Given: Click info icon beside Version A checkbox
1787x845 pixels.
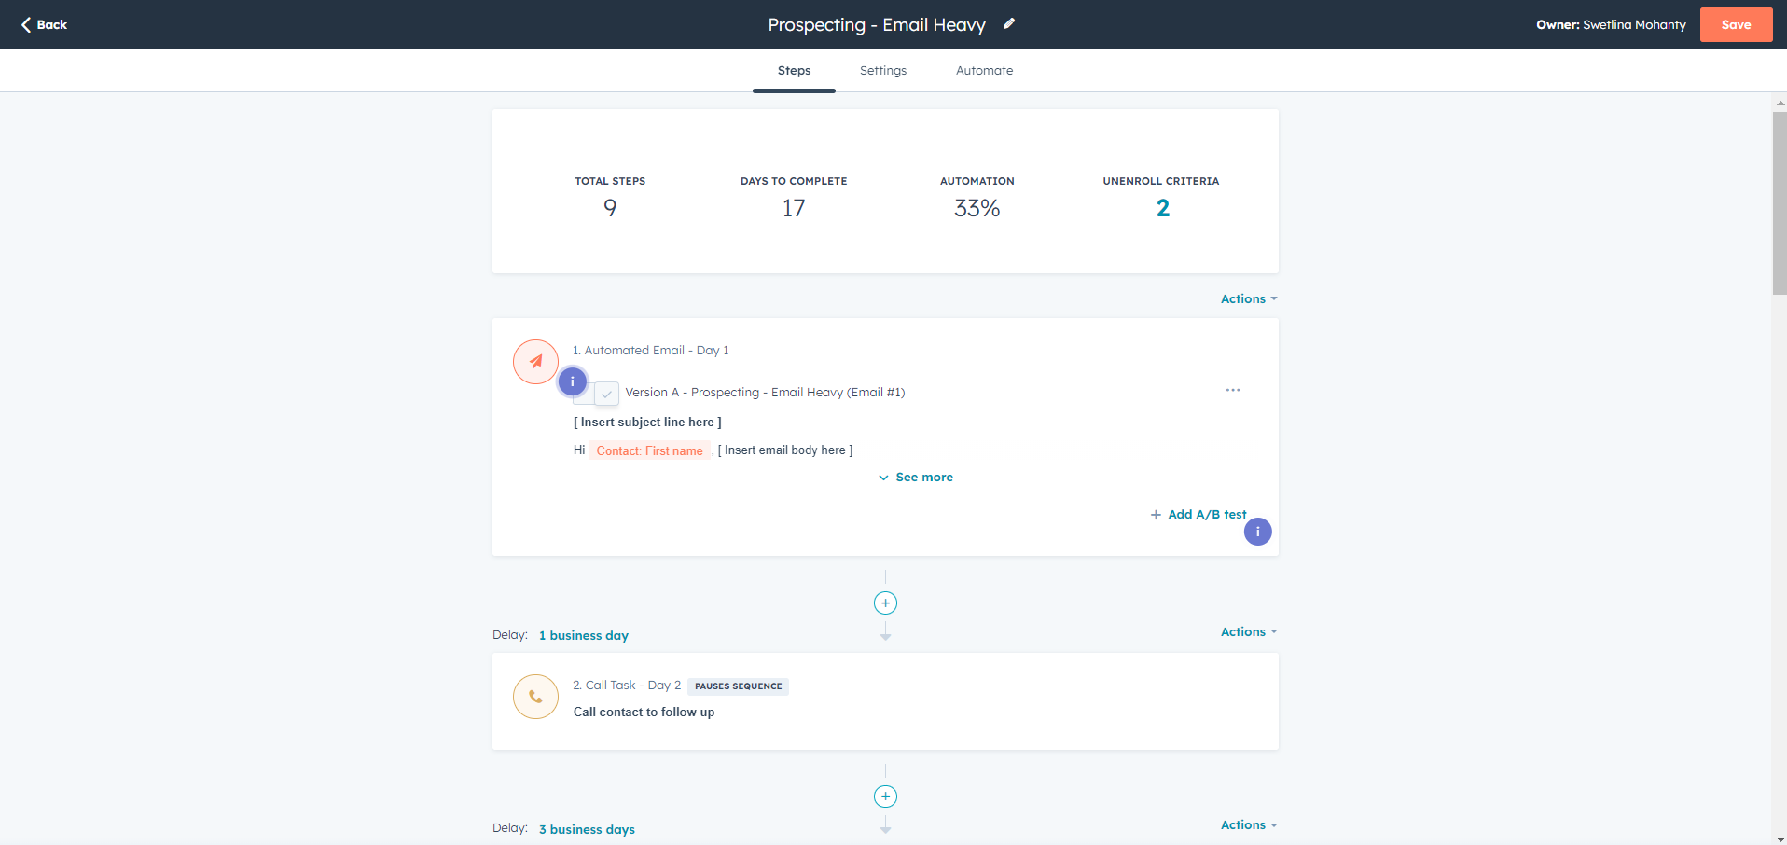Looking at the screenshot, I should (572, 381).
